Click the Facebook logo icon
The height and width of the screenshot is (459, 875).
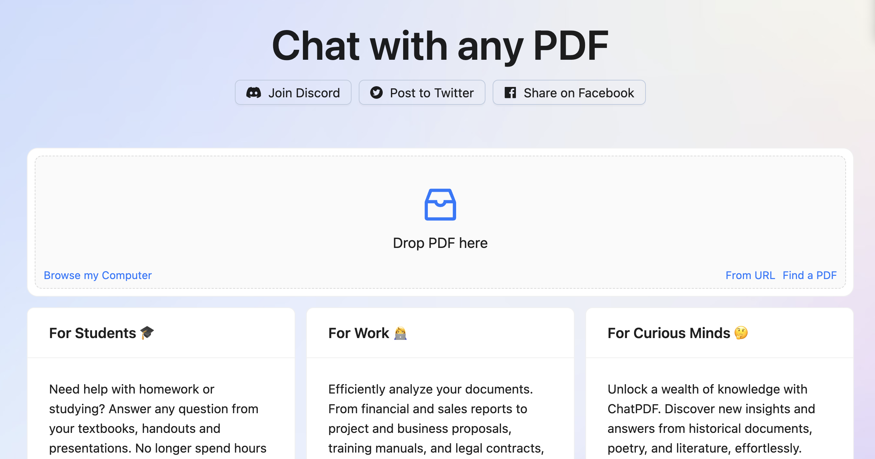click(510, 93)
